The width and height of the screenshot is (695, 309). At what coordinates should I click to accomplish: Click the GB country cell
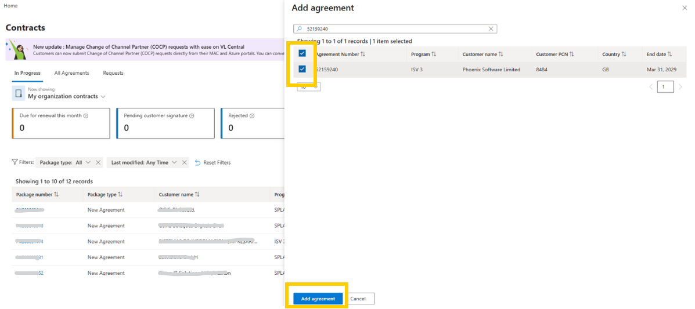click(606, 70)
